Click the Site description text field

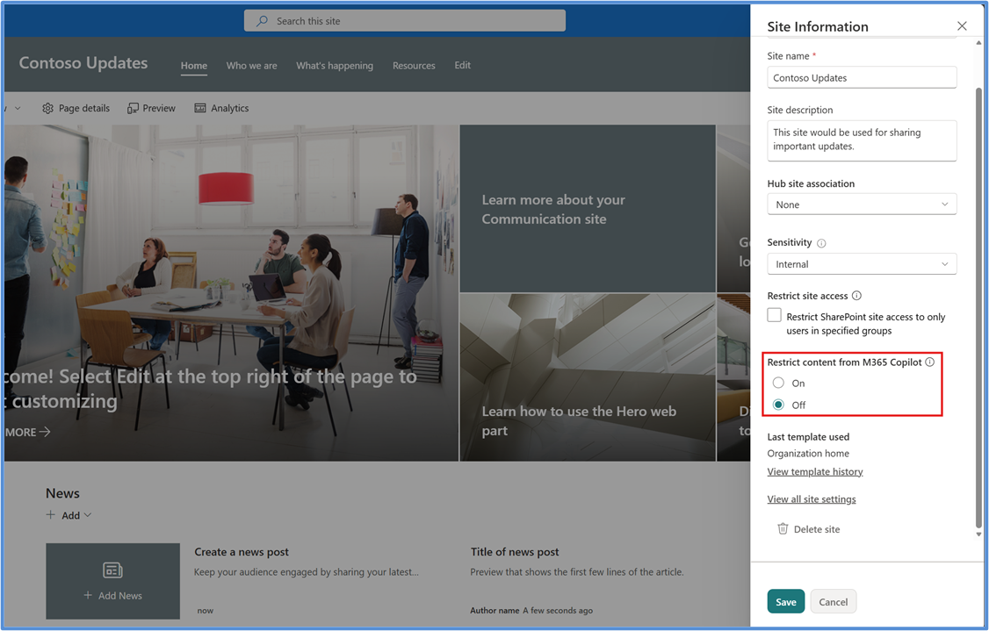(x=862, y=140)
